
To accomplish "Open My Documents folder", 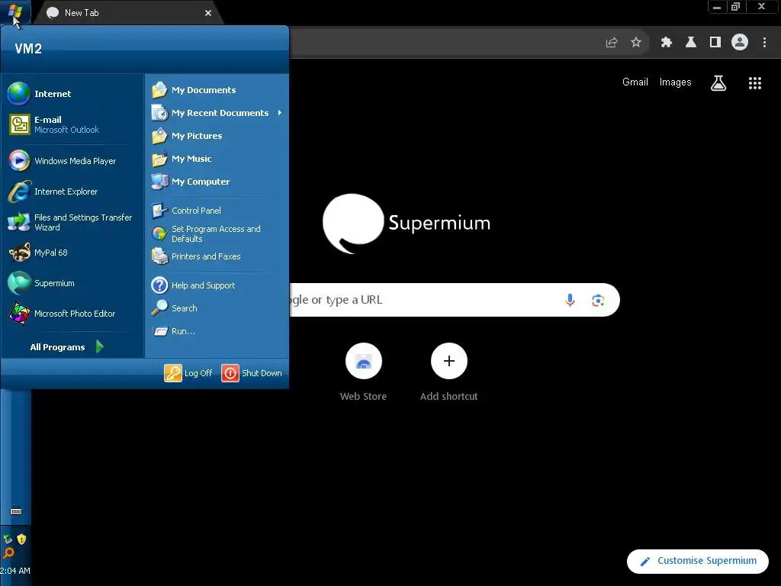I will [x=217, y=90].
